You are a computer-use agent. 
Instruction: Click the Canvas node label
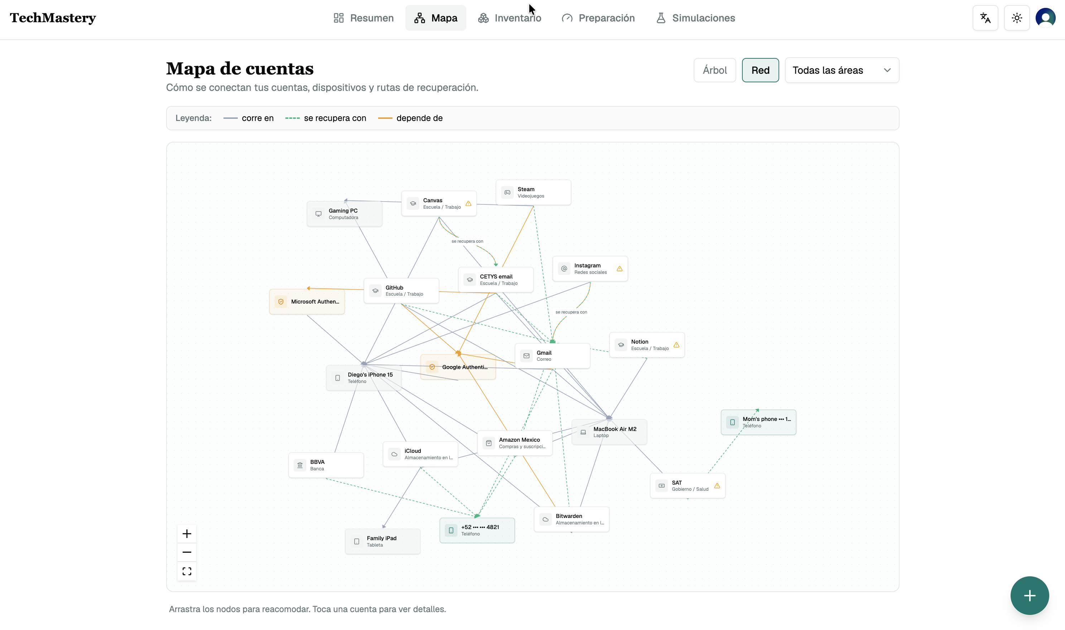[x=433, y=200]
